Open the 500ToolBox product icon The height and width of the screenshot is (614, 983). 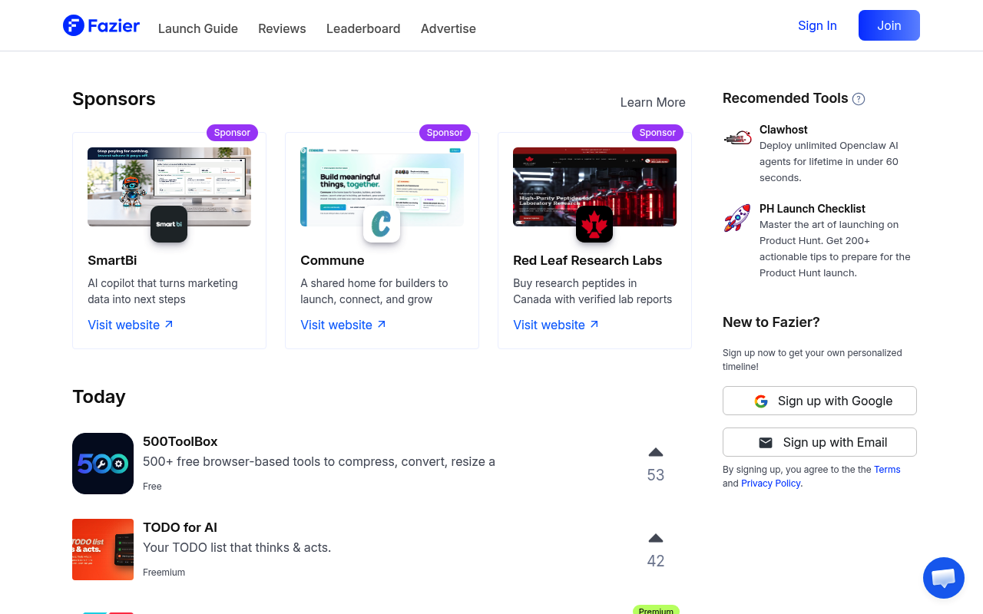click(103, 464)
